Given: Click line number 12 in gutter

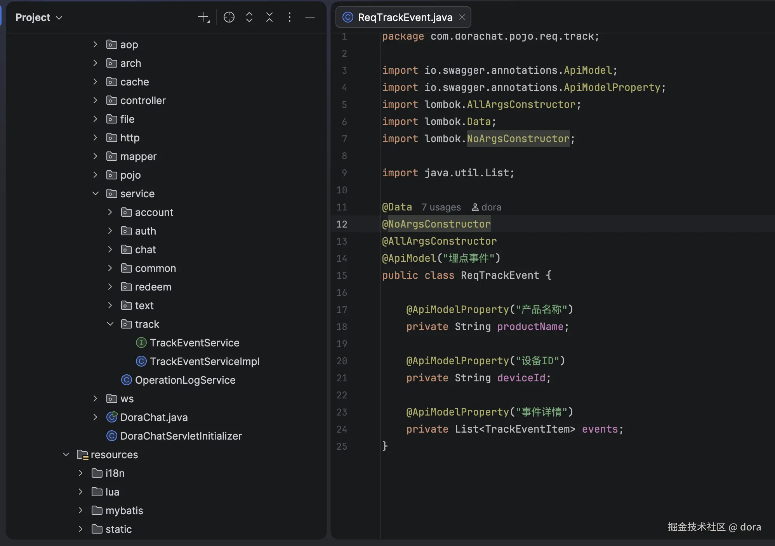Looking at the screenshot, I should pyautogui.click(x=342, y=224).
